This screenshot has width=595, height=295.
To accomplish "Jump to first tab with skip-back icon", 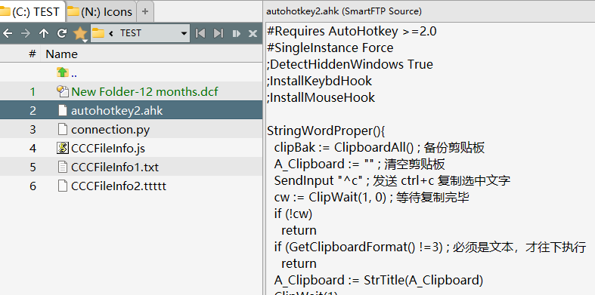I will 200,33.
